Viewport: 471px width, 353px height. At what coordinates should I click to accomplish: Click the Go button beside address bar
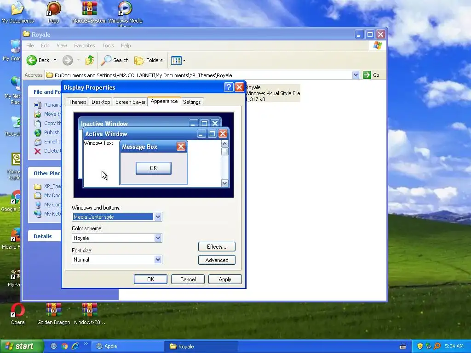pyautogui.click(x=371, y=75)
